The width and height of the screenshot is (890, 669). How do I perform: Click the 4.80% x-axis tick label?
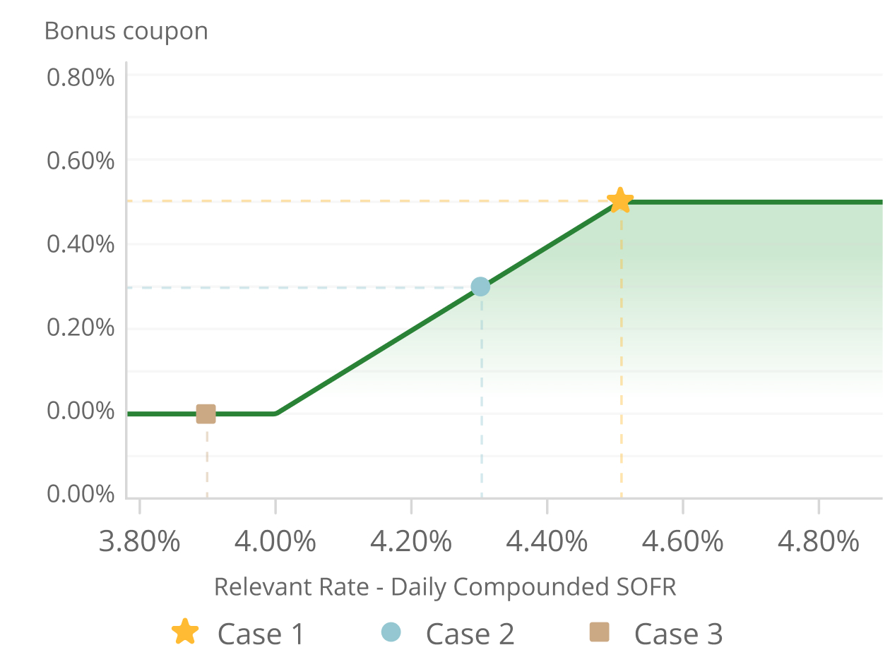tap(819, 542)
